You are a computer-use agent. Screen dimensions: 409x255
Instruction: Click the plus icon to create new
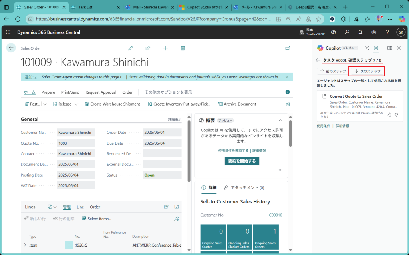[165, 48]
